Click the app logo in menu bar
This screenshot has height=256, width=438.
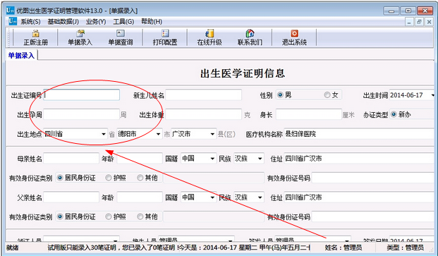(x=13, y=21)
